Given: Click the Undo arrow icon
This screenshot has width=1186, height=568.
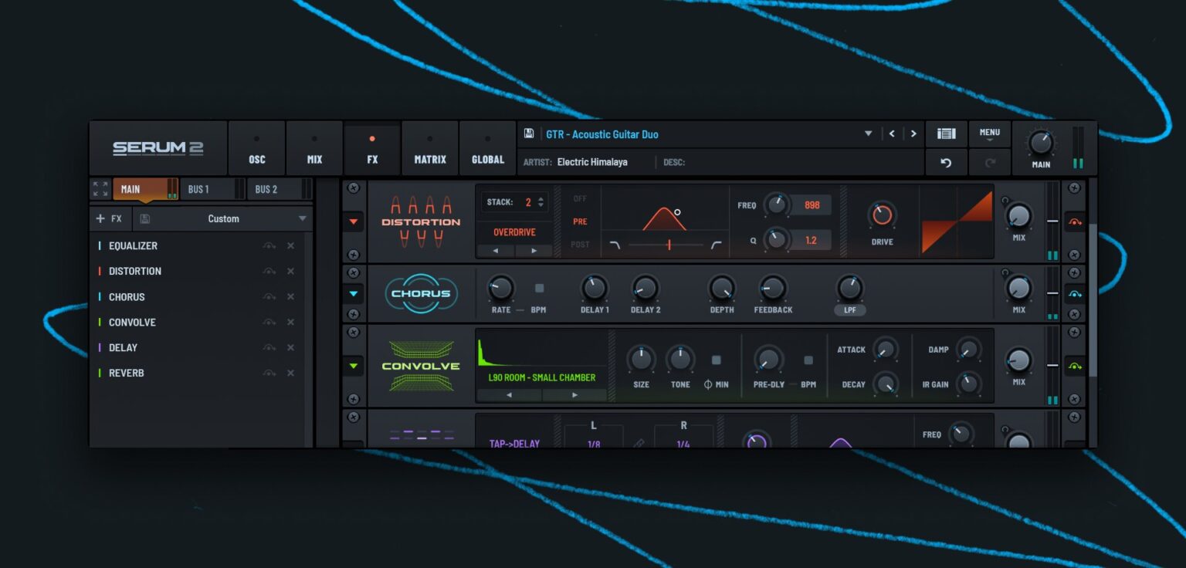Looking at the screenshot, I should [x=947, y=161].
